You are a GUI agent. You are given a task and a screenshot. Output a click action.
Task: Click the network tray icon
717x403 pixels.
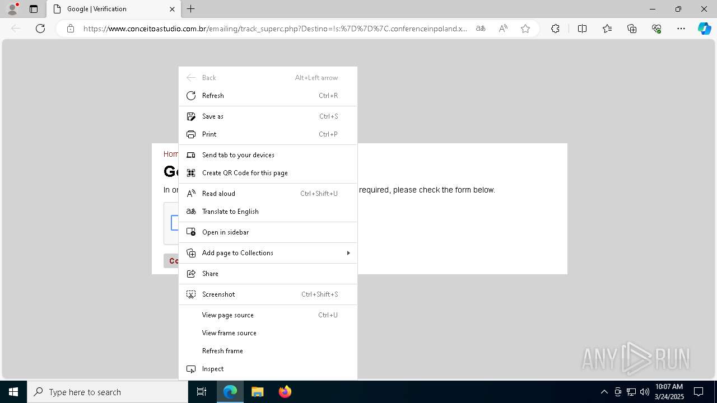[x=631, y=392]
